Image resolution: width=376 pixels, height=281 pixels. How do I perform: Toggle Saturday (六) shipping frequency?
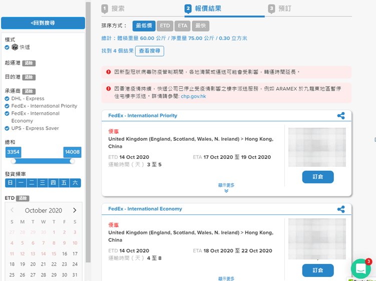pyautogui.click(x=75, y=183)
